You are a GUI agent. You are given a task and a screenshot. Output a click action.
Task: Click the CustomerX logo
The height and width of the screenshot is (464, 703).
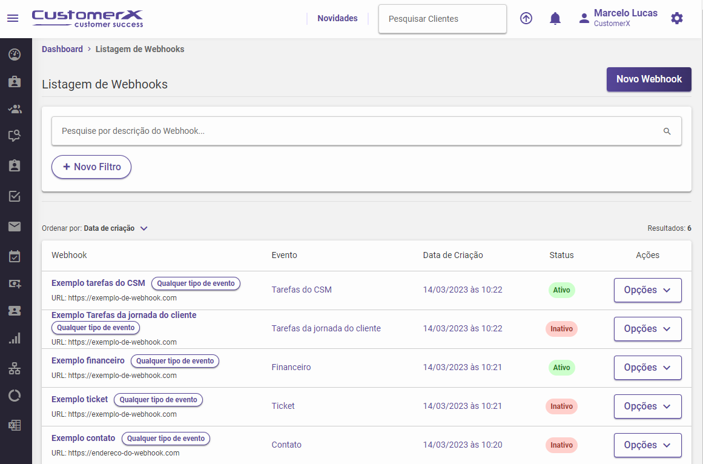(x=87, y=19)
